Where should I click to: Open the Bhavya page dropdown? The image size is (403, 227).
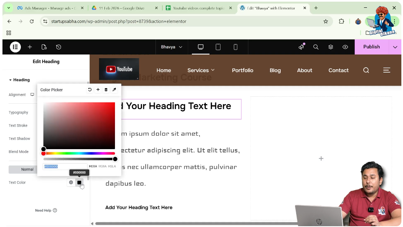click(171, 47)
